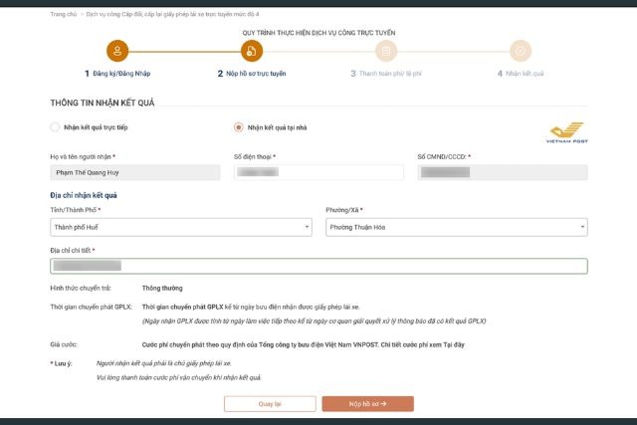This screenshot has height=425, width=637.
Task: Click the QUY TRÌNH THỰC HIỆN DỊCH VỤ CÔNG title
Action: click(x=318, y=33)
